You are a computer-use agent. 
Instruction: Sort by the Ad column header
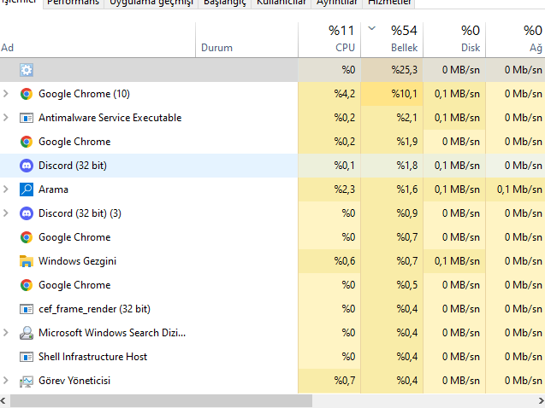click(98, 40)
